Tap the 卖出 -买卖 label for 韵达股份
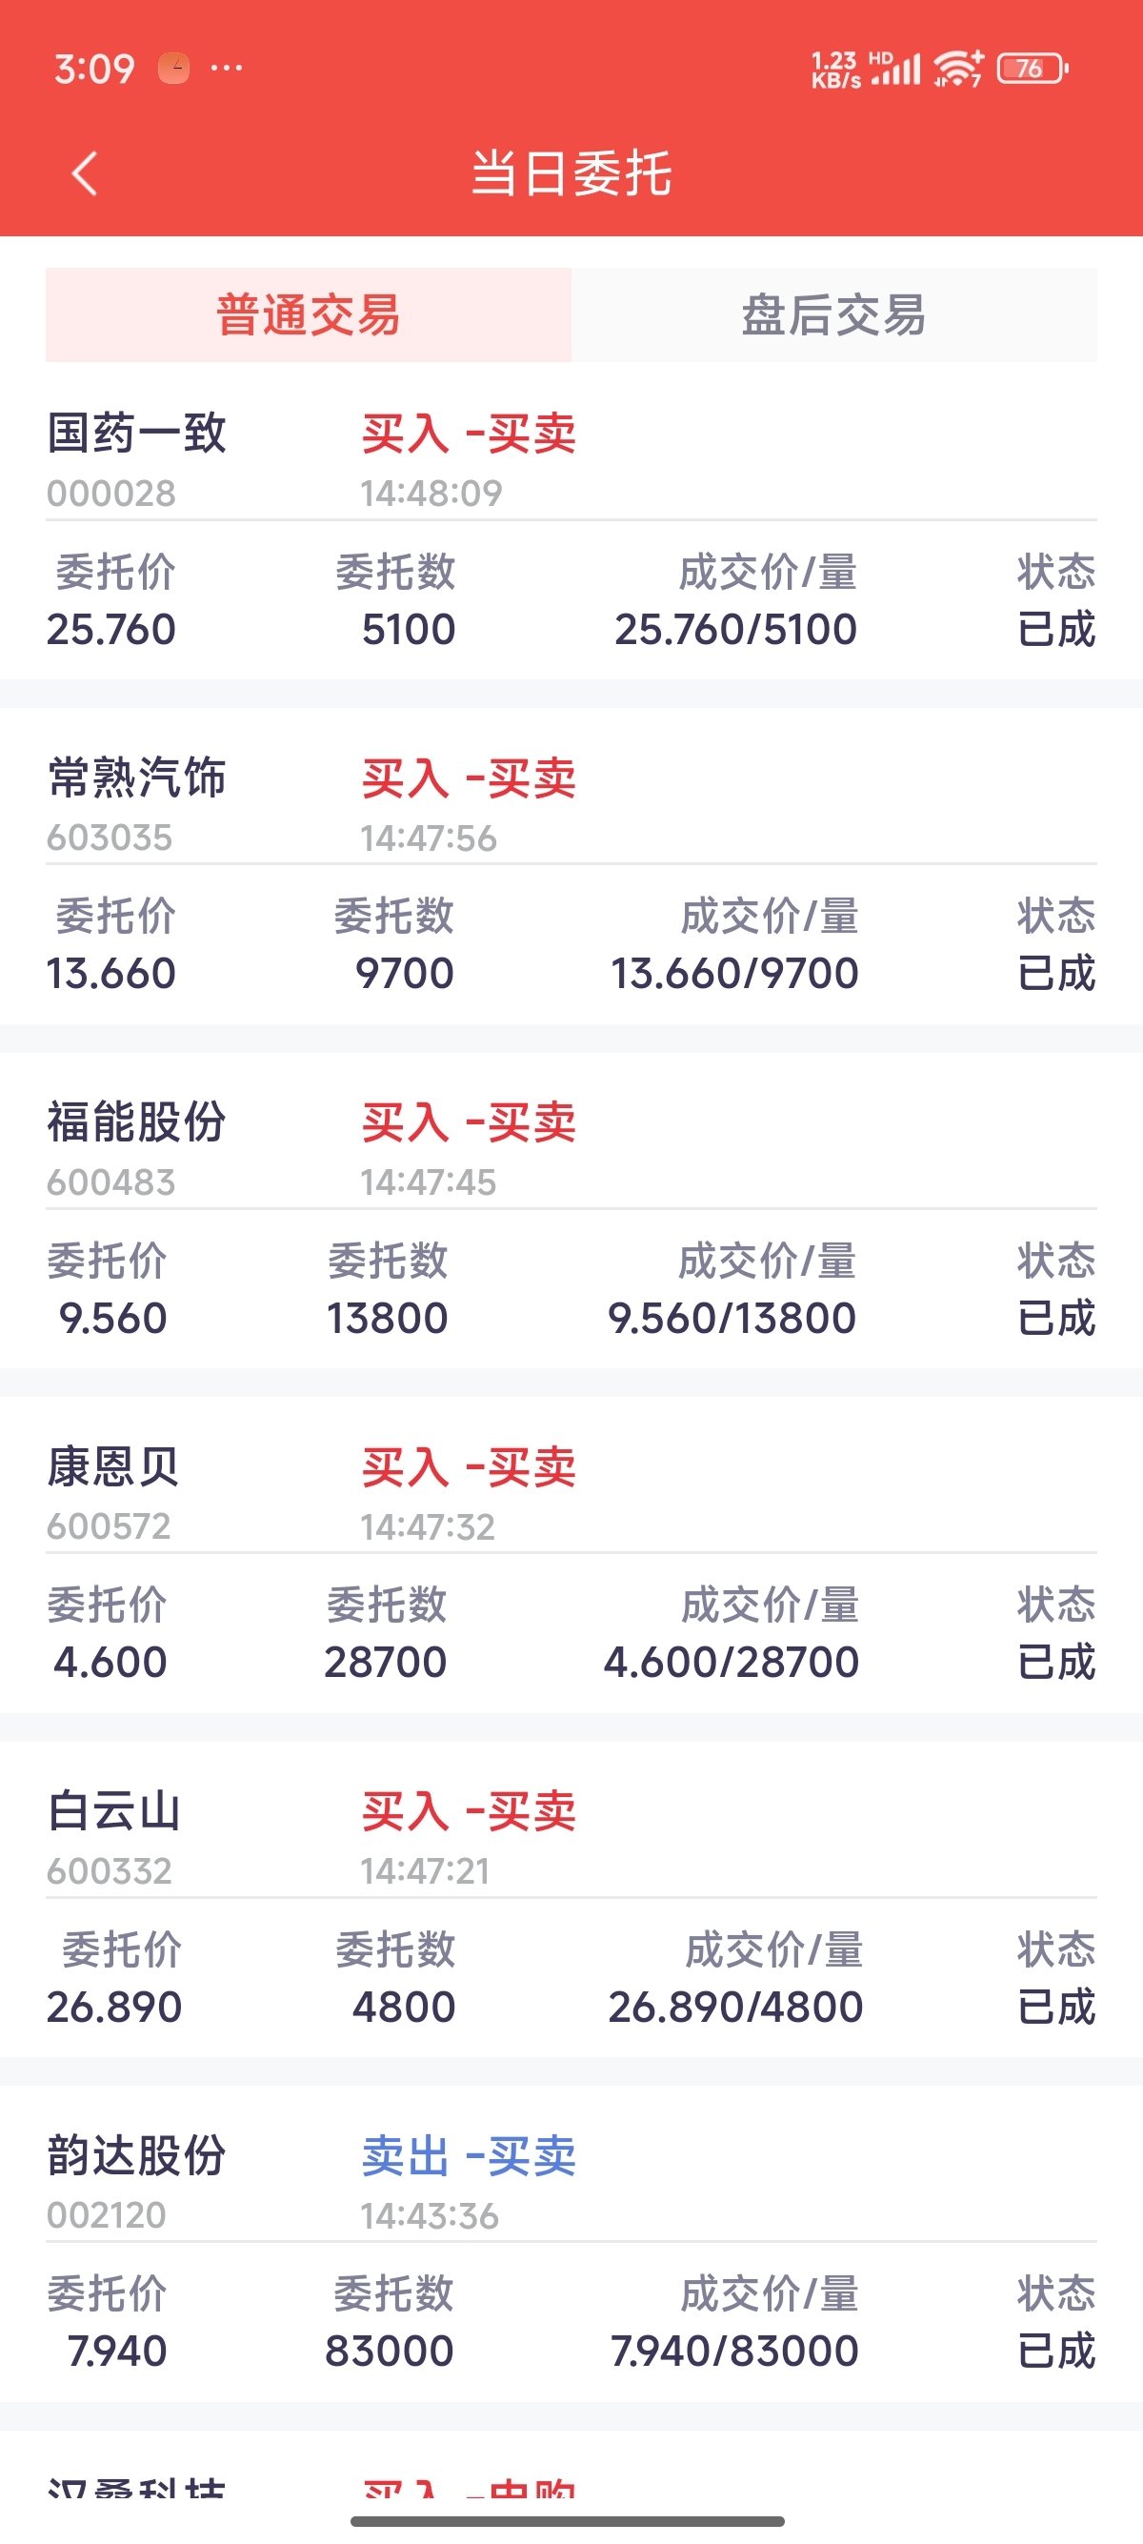 pyautogui.click(x=469, y=2156)
